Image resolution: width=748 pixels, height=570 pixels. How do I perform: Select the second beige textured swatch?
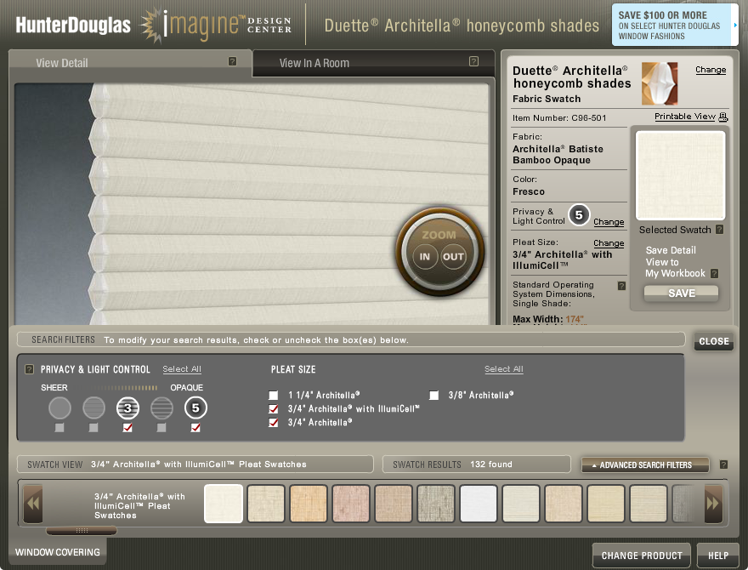pos(266,504)
